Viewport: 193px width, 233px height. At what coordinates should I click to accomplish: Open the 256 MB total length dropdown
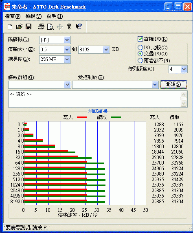click(x=67, y=59)
